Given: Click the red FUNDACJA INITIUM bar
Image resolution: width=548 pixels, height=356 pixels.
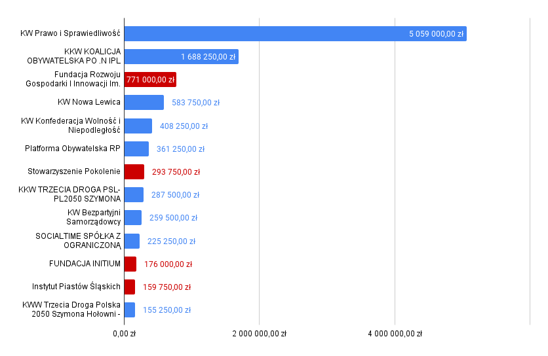Looking at the screenshot, I should [x=130, y=264].
